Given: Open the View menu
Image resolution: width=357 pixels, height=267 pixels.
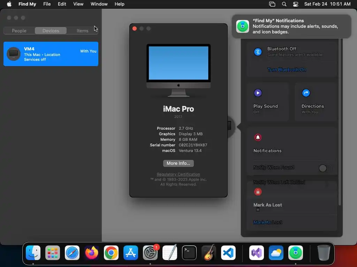Looking at the screenshot, I should click(78, 4).
